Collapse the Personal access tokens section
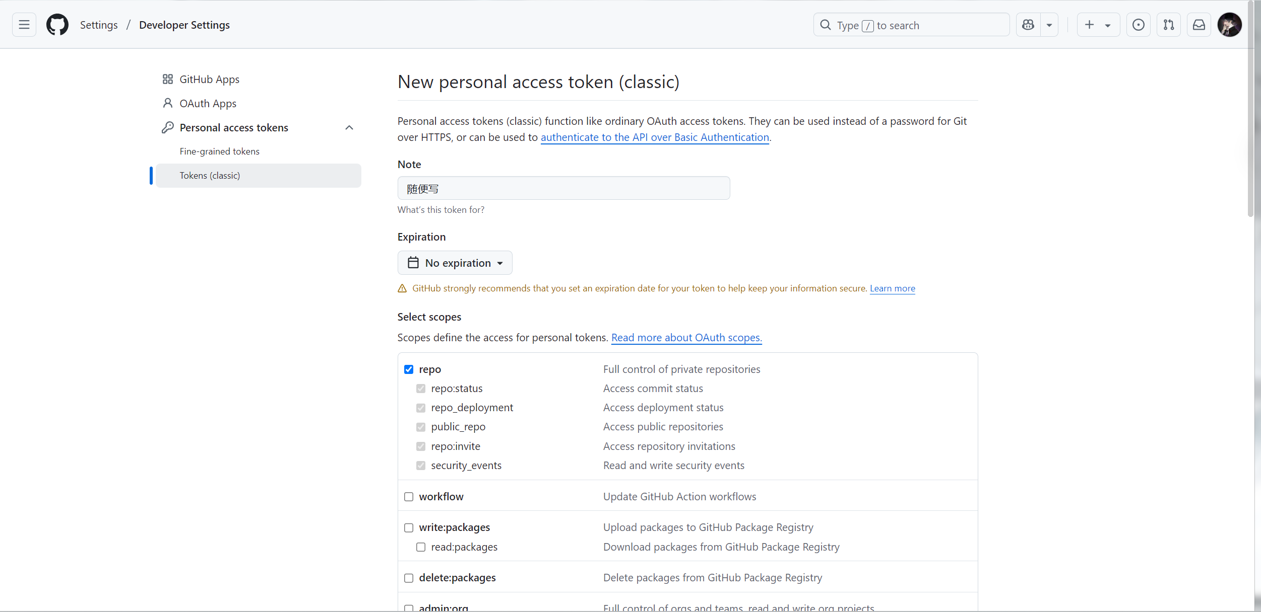This screenshot has height=612, width=1261. tap(349, 128)
